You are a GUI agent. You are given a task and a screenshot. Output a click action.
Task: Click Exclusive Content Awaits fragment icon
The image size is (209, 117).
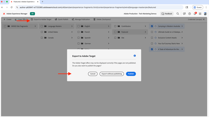(155, 38)
